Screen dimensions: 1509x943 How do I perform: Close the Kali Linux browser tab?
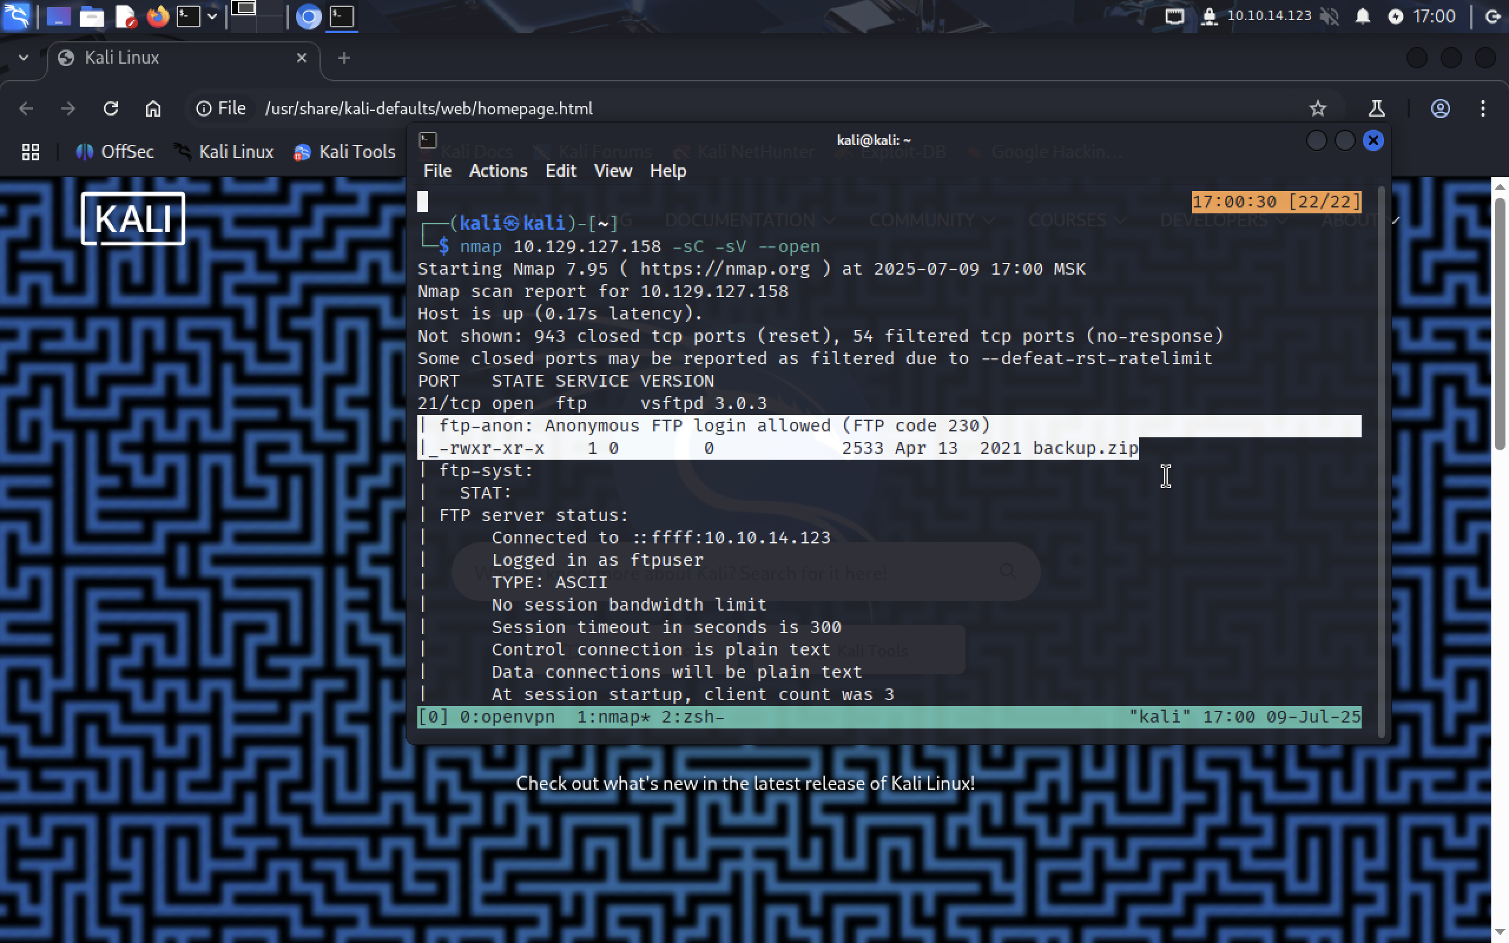[302, 58]
